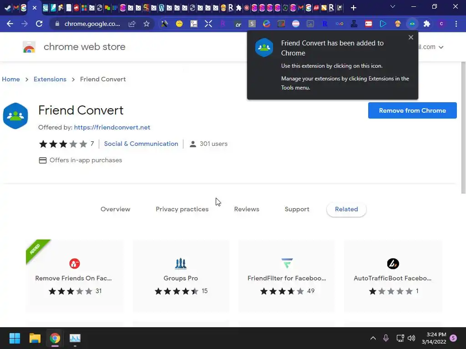This screenshot has width=466, height=349.
Task: Click the Friend Convert star rating
Action: tap(63, 144)
